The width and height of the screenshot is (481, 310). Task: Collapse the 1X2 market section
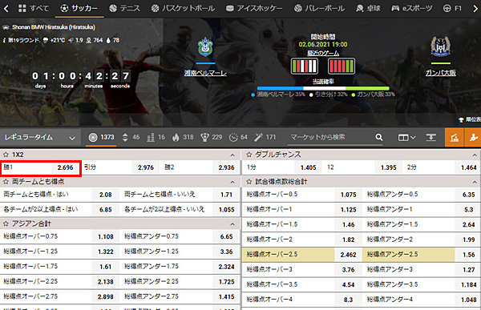click(x=232, y=155)
